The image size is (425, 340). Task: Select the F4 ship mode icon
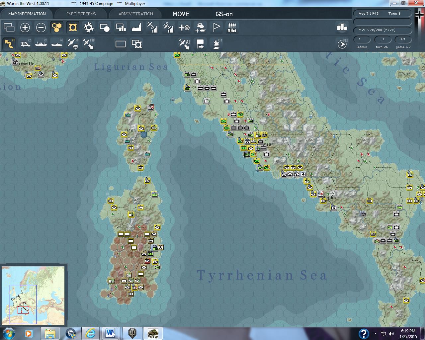pyautogui.click(x=57, y=43)
